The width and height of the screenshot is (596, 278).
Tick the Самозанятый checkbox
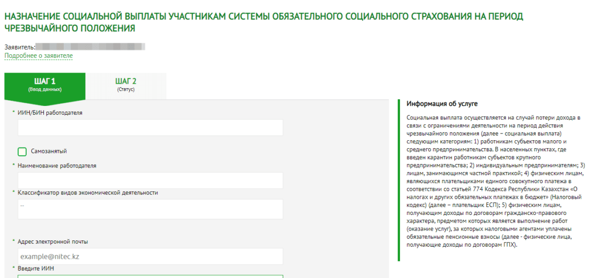22,152
